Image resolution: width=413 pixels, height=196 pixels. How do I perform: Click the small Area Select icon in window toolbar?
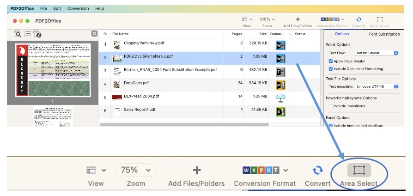point(380,19)
